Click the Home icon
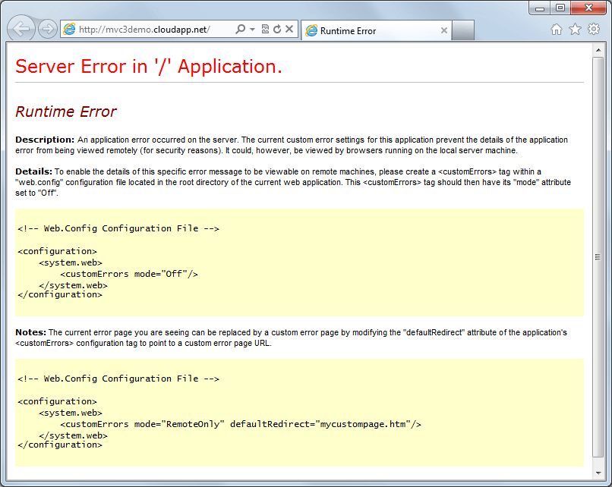Screen dimensions: 612x487 pos(556,29)
